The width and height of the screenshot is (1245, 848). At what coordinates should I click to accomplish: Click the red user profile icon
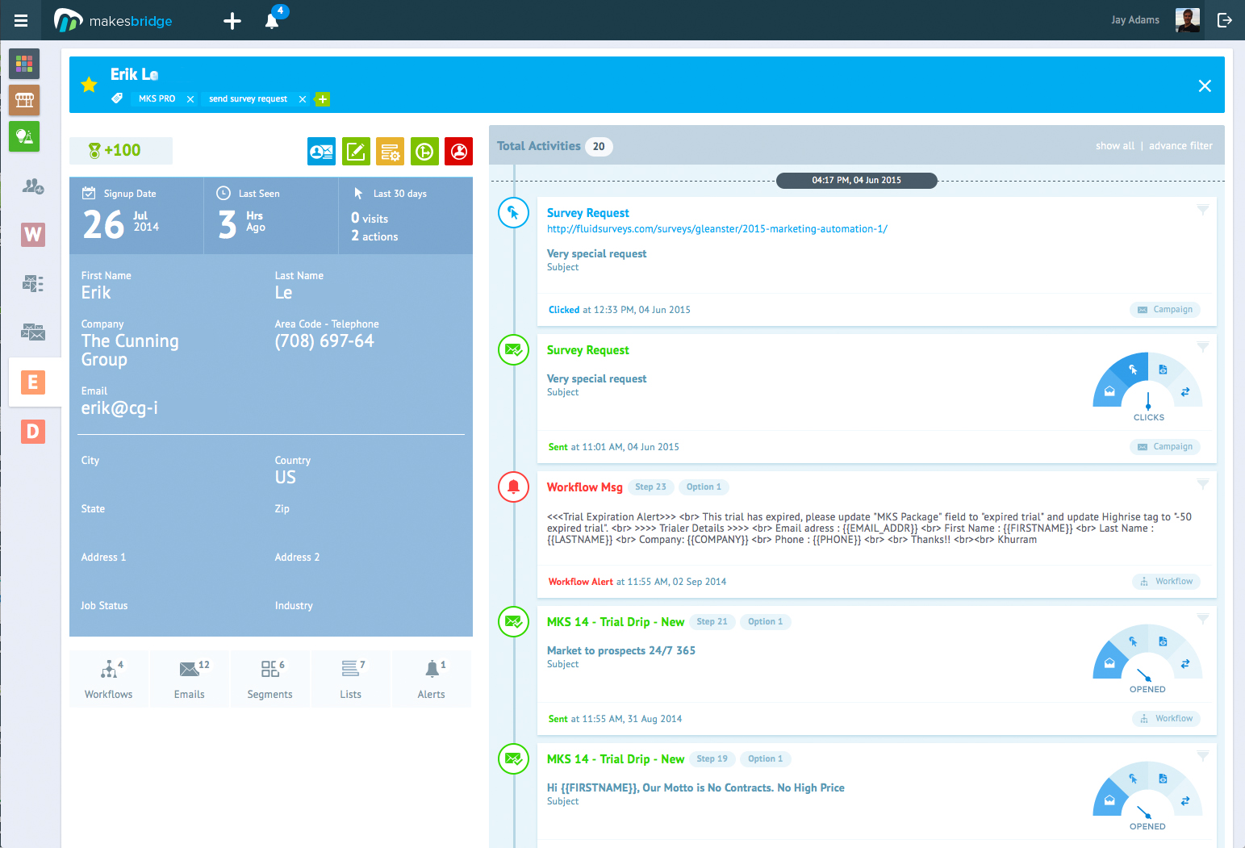tap(458, 151)
